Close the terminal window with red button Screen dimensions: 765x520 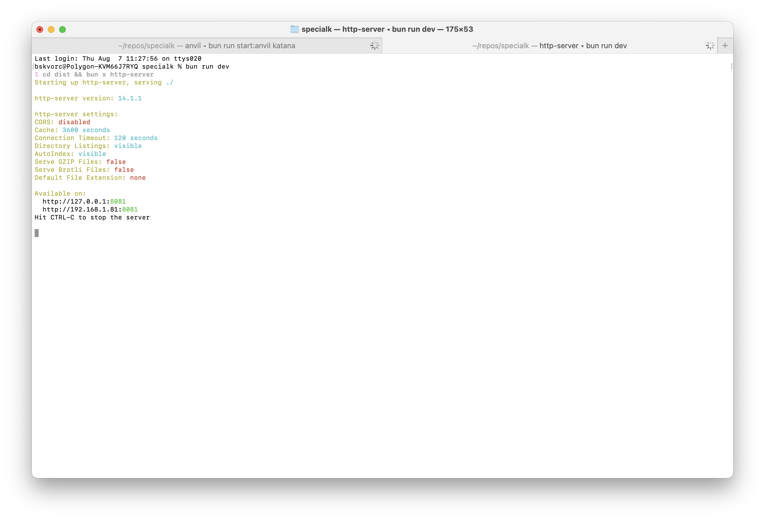click(40, 29)
